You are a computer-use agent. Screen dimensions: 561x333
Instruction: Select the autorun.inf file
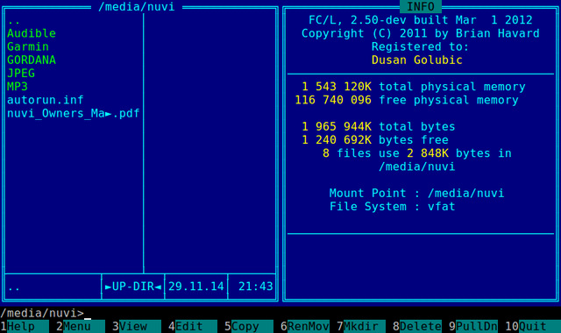coord(46,100)
